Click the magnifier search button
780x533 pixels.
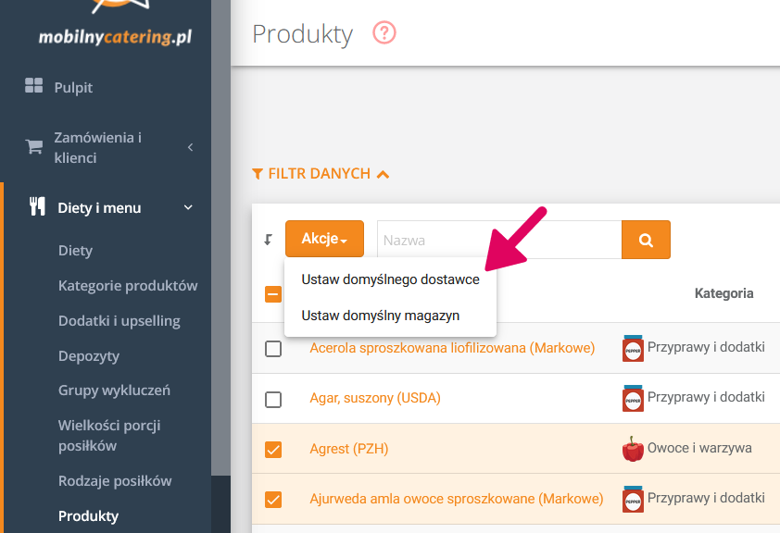tap(646, 240)
